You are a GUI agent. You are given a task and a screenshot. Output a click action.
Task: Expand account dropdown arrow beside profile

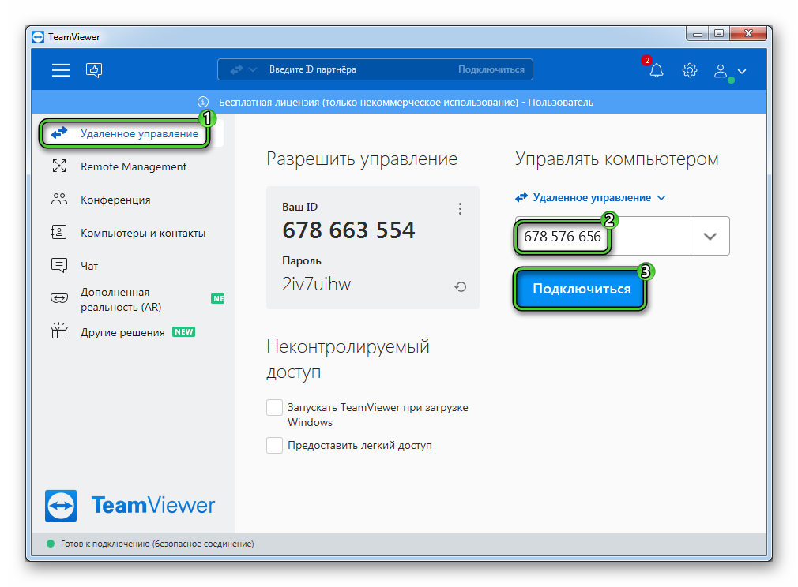coord(742,71)
